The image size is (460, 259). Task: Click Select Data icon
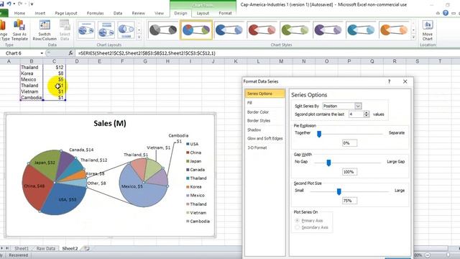(x=65, y=30)
